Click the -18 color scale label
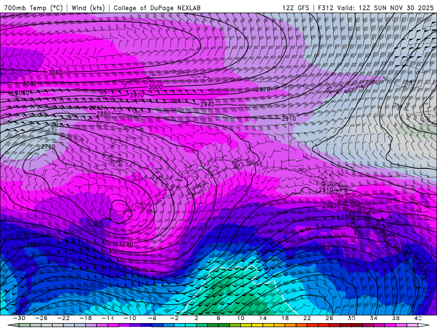Viewport: 437px width, 328px height. (86, 318)
